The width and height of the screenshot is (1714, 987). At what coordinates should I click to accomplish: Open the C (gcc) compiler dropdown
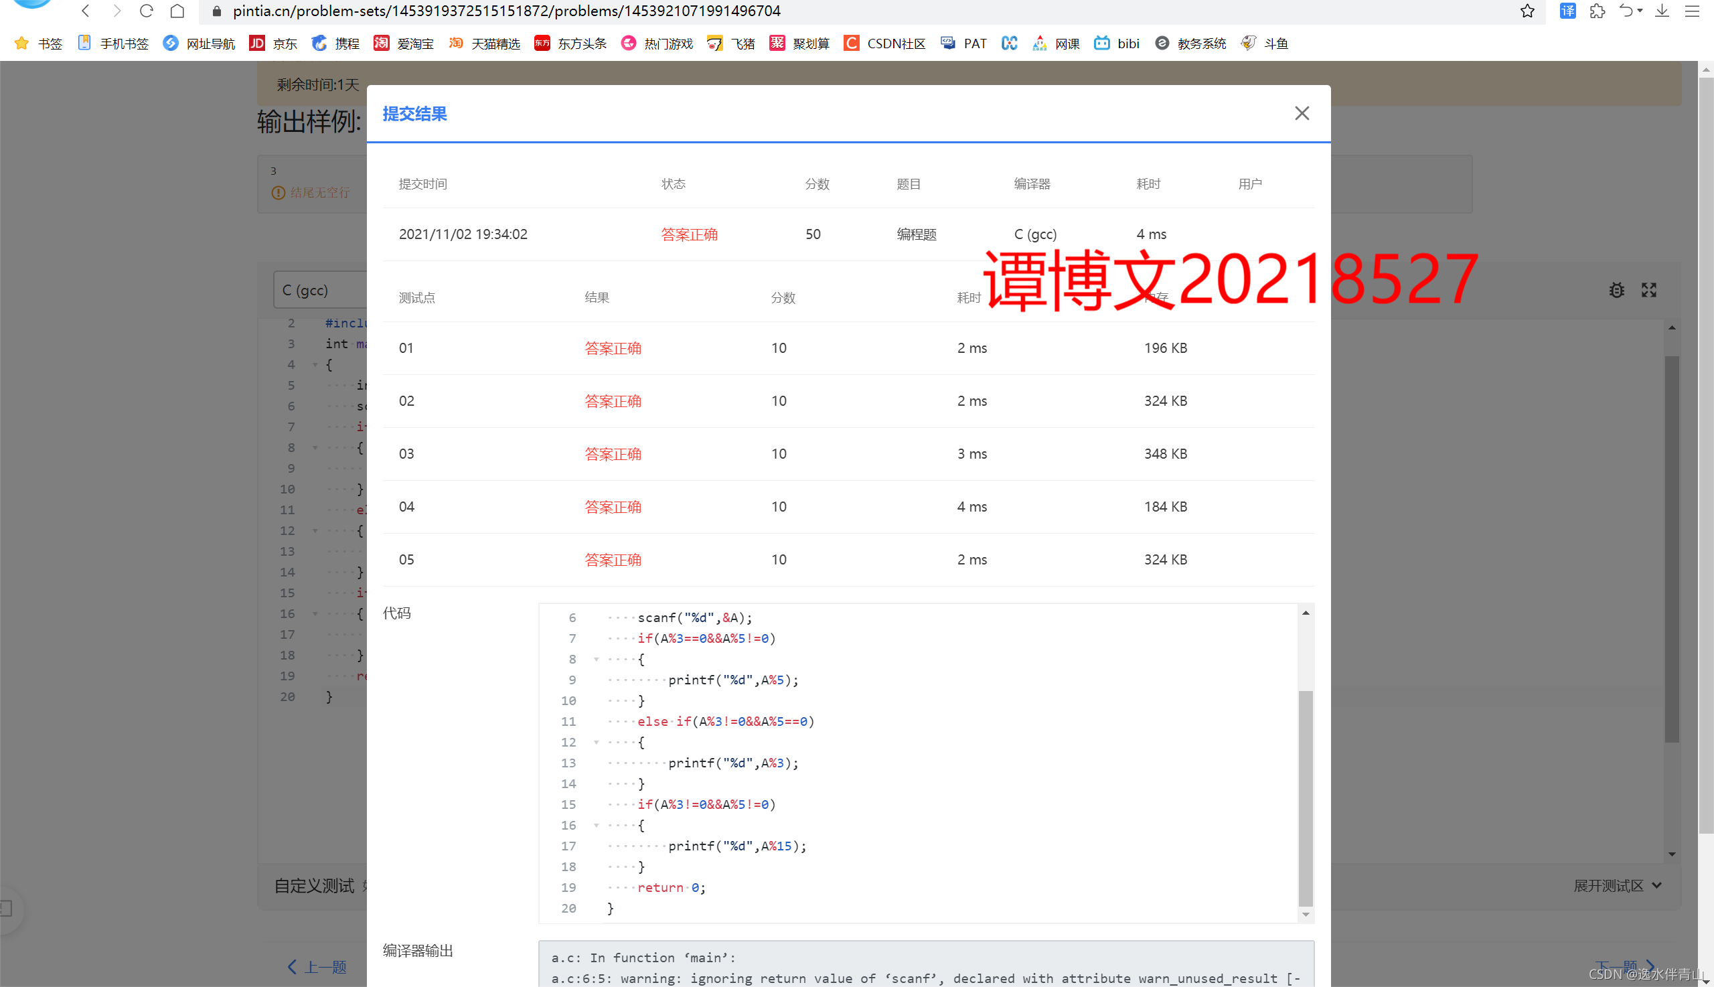(x=320, y=290)
